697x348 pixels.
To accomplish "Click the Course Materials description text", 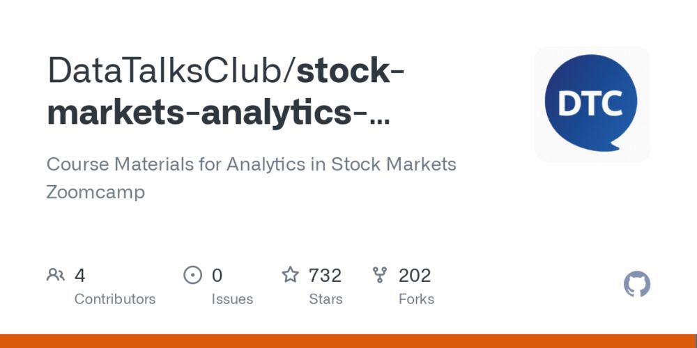I will (x=252, y=178).
